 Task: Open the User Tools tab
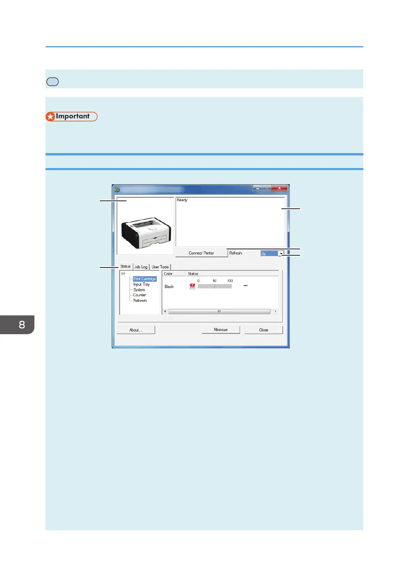(x=160, y=267)
